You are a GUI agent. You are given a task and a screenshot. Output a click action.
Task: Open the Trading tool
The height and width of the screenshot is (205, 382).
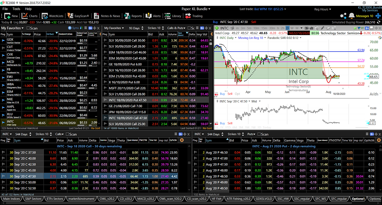(x=194, y=16)
